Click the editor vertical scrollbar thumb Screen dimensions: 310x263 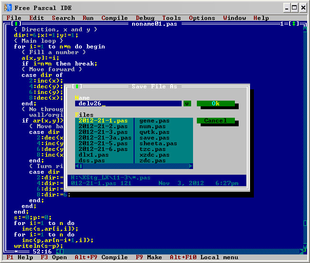[305, 223]
